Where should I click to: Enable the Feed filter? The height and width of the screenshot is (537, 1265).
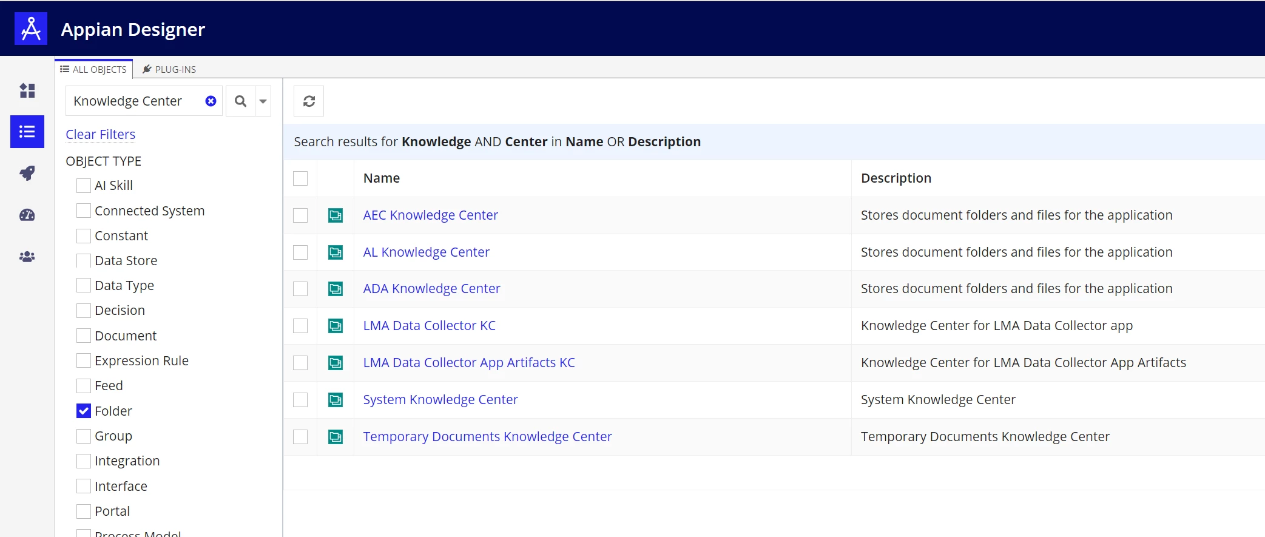point(84,386)
